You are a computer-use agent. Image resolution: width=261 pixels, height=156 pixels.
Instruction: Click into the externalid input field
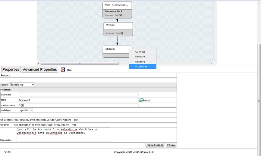pyautogui.click(x=78, y=95)
